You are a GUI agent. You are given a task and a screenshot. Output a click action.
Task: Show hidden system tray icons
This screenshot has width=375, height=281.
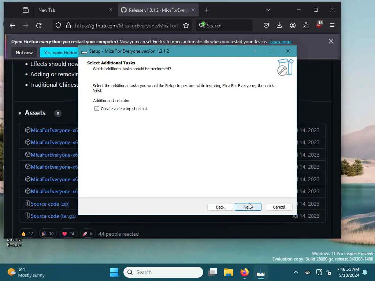(x=296, y=272)
